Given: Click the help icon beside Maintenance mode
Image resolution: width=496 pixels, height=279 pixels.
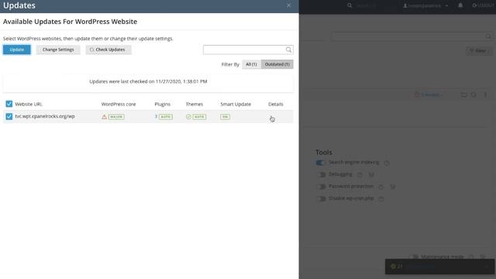Looking at the screenshot, I should coord(471,257).
